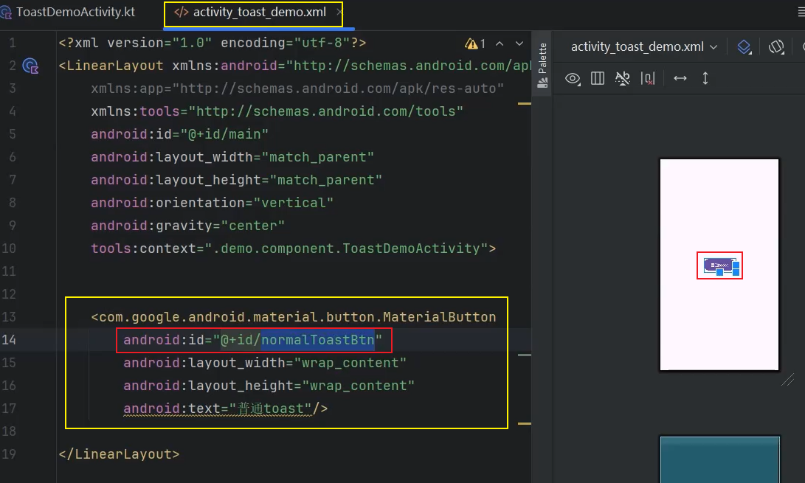Click android:id="@+id/main" attribute
Image resolution: width=805 pixels, height=483 pixels.
click(x=180, y=134)
